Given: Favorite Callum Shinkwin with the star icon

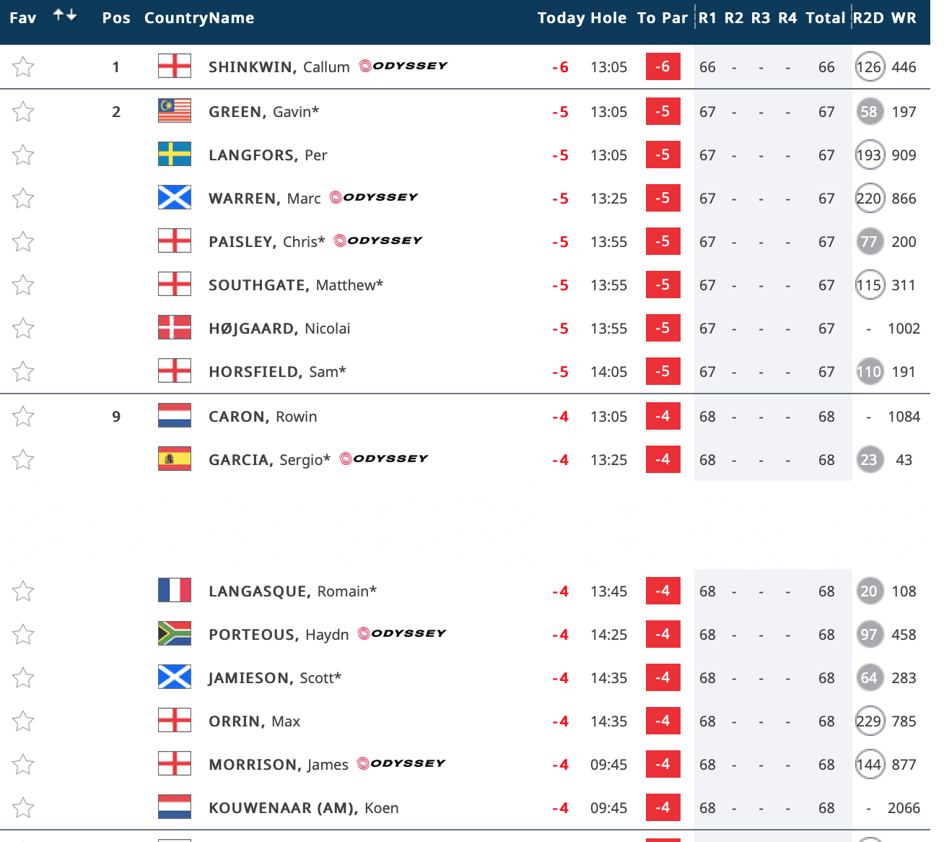Looking at the screenshot, I should tap(23, 67).
